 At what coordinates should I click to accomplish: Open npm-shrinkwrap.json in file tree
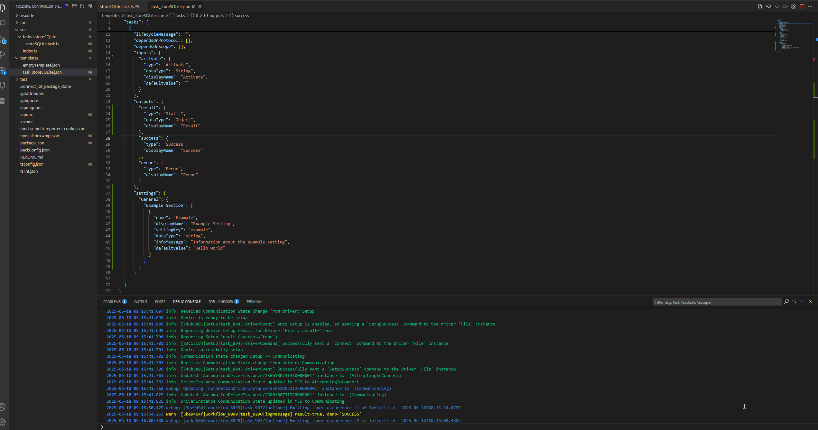pyautogui.click(x=40, y=136)
